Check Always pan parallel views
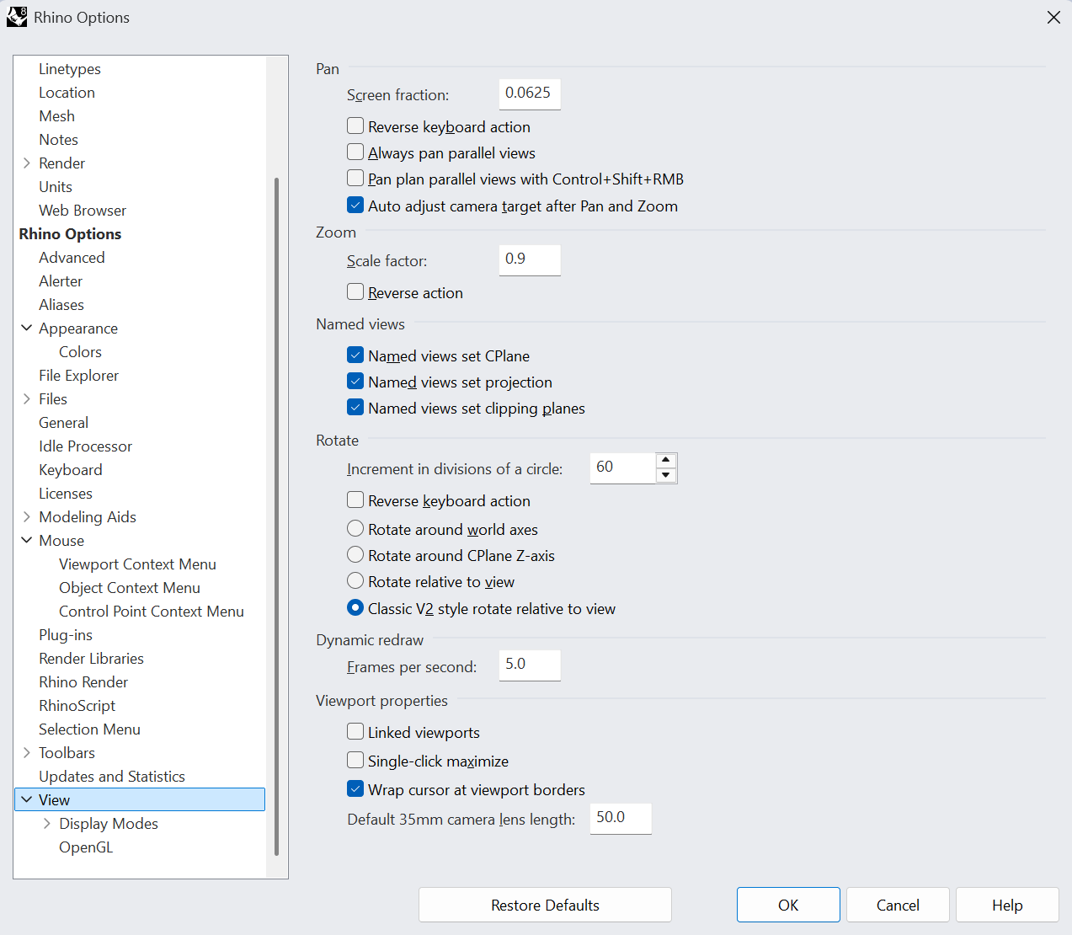The width and height of the screenshot is (1072, 935). point(355,152)
